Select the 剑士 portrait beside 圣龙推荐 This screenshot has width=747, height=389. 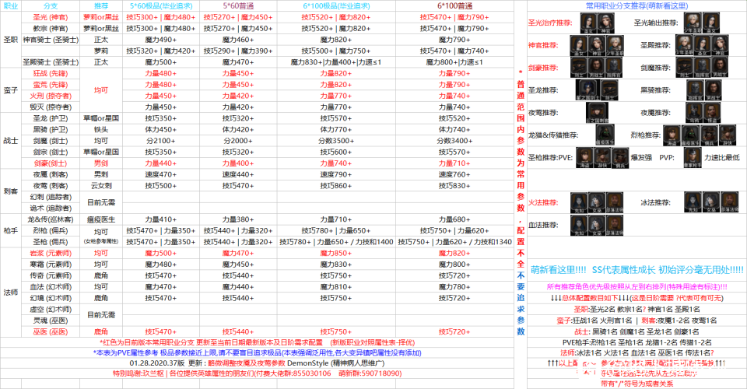click(610, 90)
